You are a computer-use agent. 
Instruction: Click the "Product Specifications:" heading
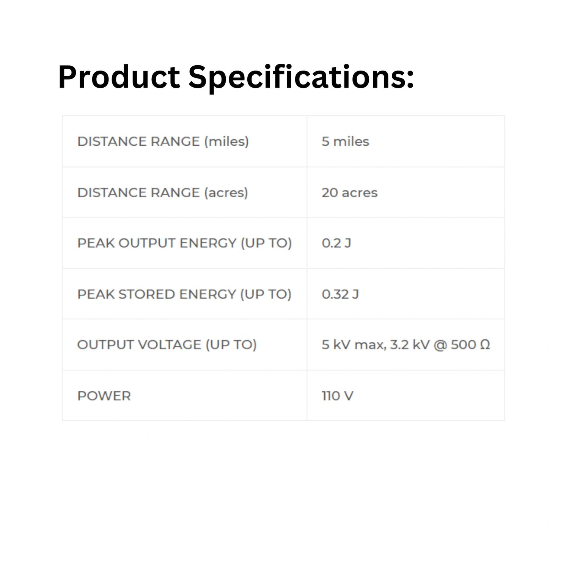236,77
